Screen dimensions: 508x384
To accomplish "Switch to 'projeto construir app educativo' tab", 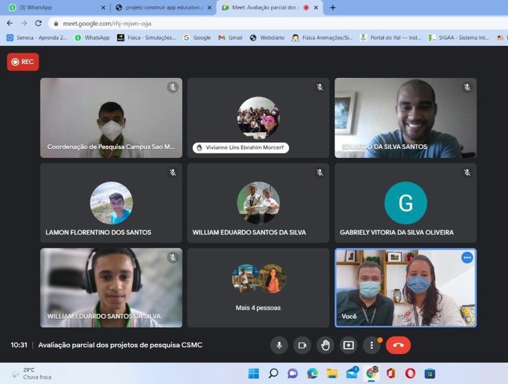I will pyautogui.click(x=162, y=7).
